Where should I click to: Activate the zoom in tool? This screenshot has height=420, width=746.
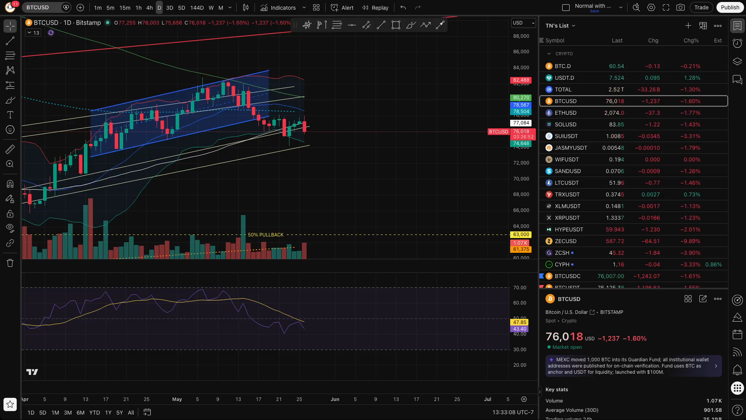coord(10,164)
